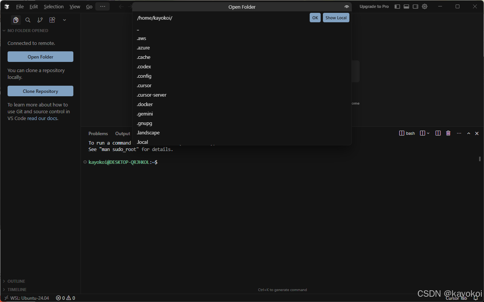
Task: Click the terminal scrollbar marker
Action: pyautogui.click(x=480, y=159)
